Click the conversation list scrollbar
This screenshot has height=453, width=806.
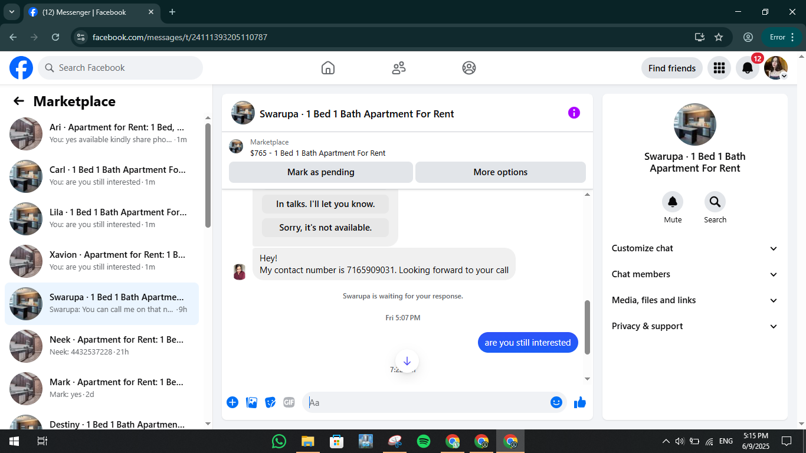208,175
